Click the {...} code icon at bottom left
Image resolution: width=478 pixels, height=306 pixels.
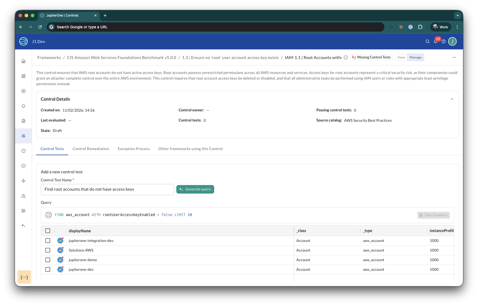coord(24,277)
